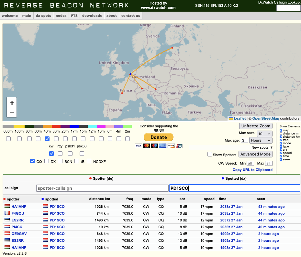Viewport: 301px width, 257px height.
Task: Toggle the map element checkbox
Action: coord(281,130)
